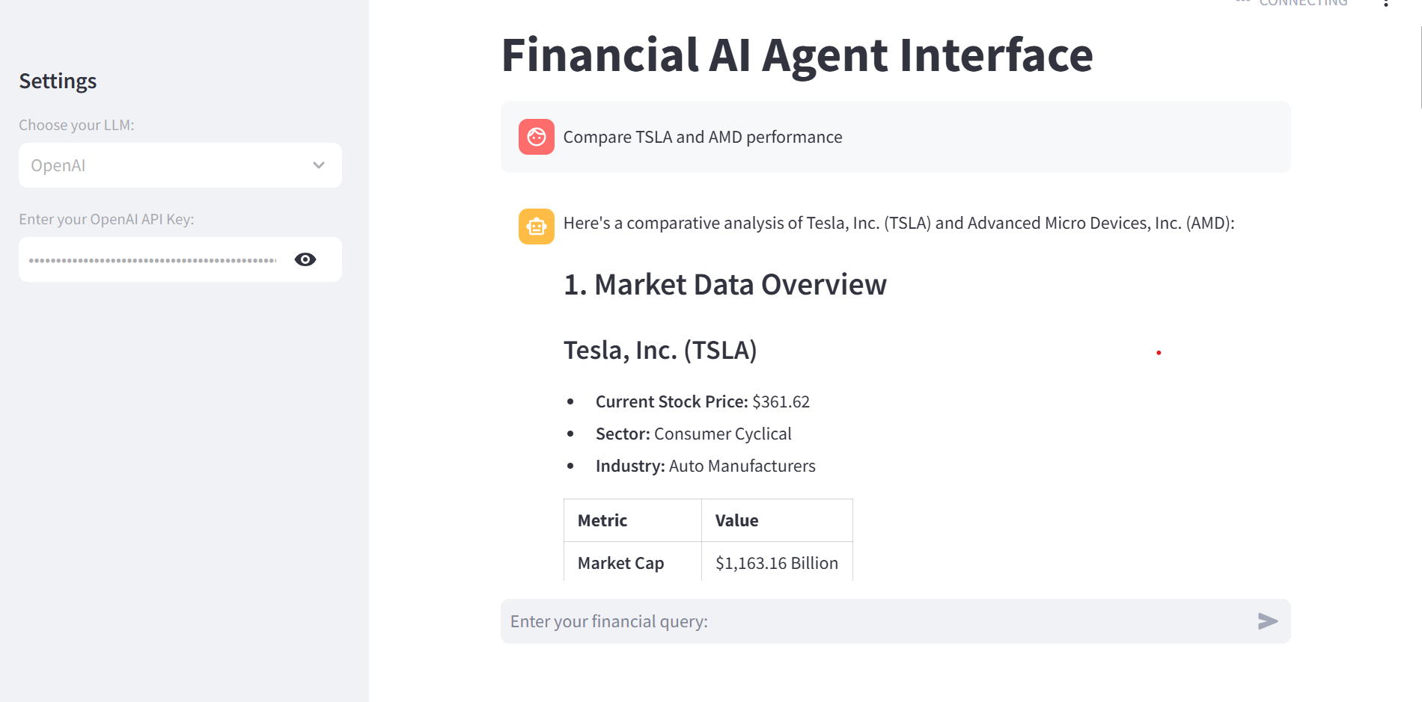Click the CONNECTING status indicator

pos(1302,4)
